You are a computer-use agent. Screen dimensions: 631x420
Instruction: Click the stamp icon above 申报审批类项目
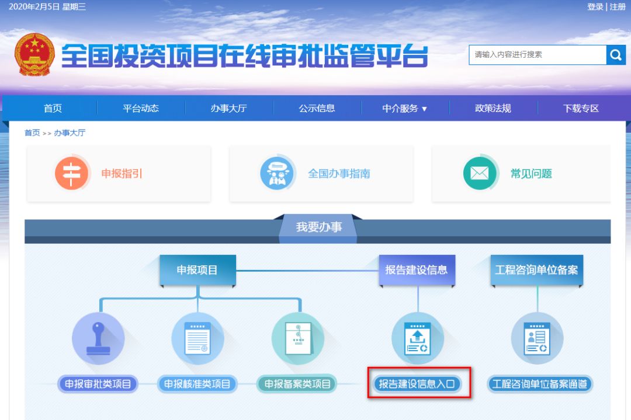(98, 339)
